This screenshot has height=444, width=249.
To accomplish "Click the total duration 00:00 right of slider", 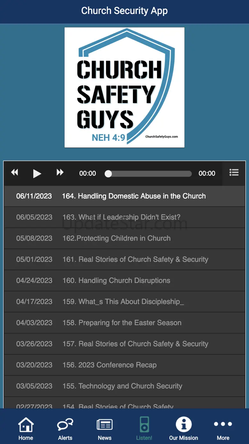I will pos(207,174).
